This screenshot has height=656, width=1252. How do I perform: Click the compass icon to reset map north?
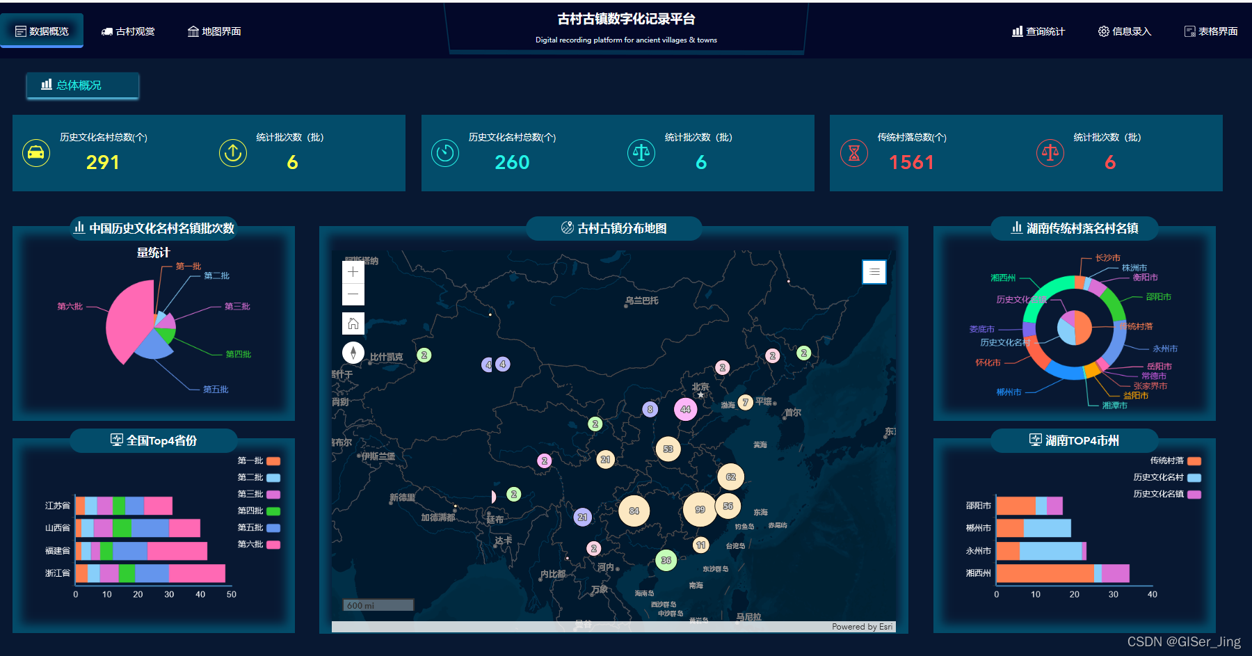pyautogui.click(x=353, y=353)
